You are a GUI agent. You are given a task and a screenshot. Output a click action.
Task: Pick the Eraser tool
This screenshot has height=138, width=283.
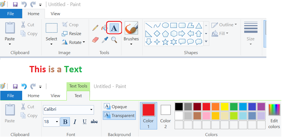point(95,40)
